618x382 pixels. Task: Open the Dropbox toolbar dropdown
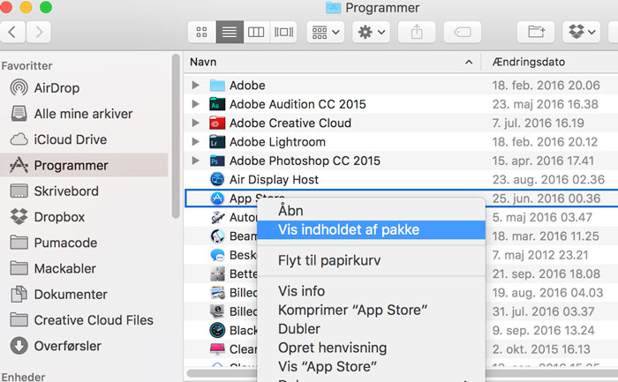(x=582, y=32)
